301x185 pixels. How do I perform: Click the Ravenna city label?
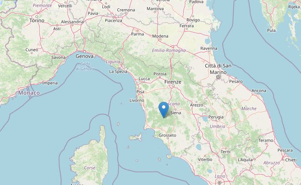click(209, 48)
